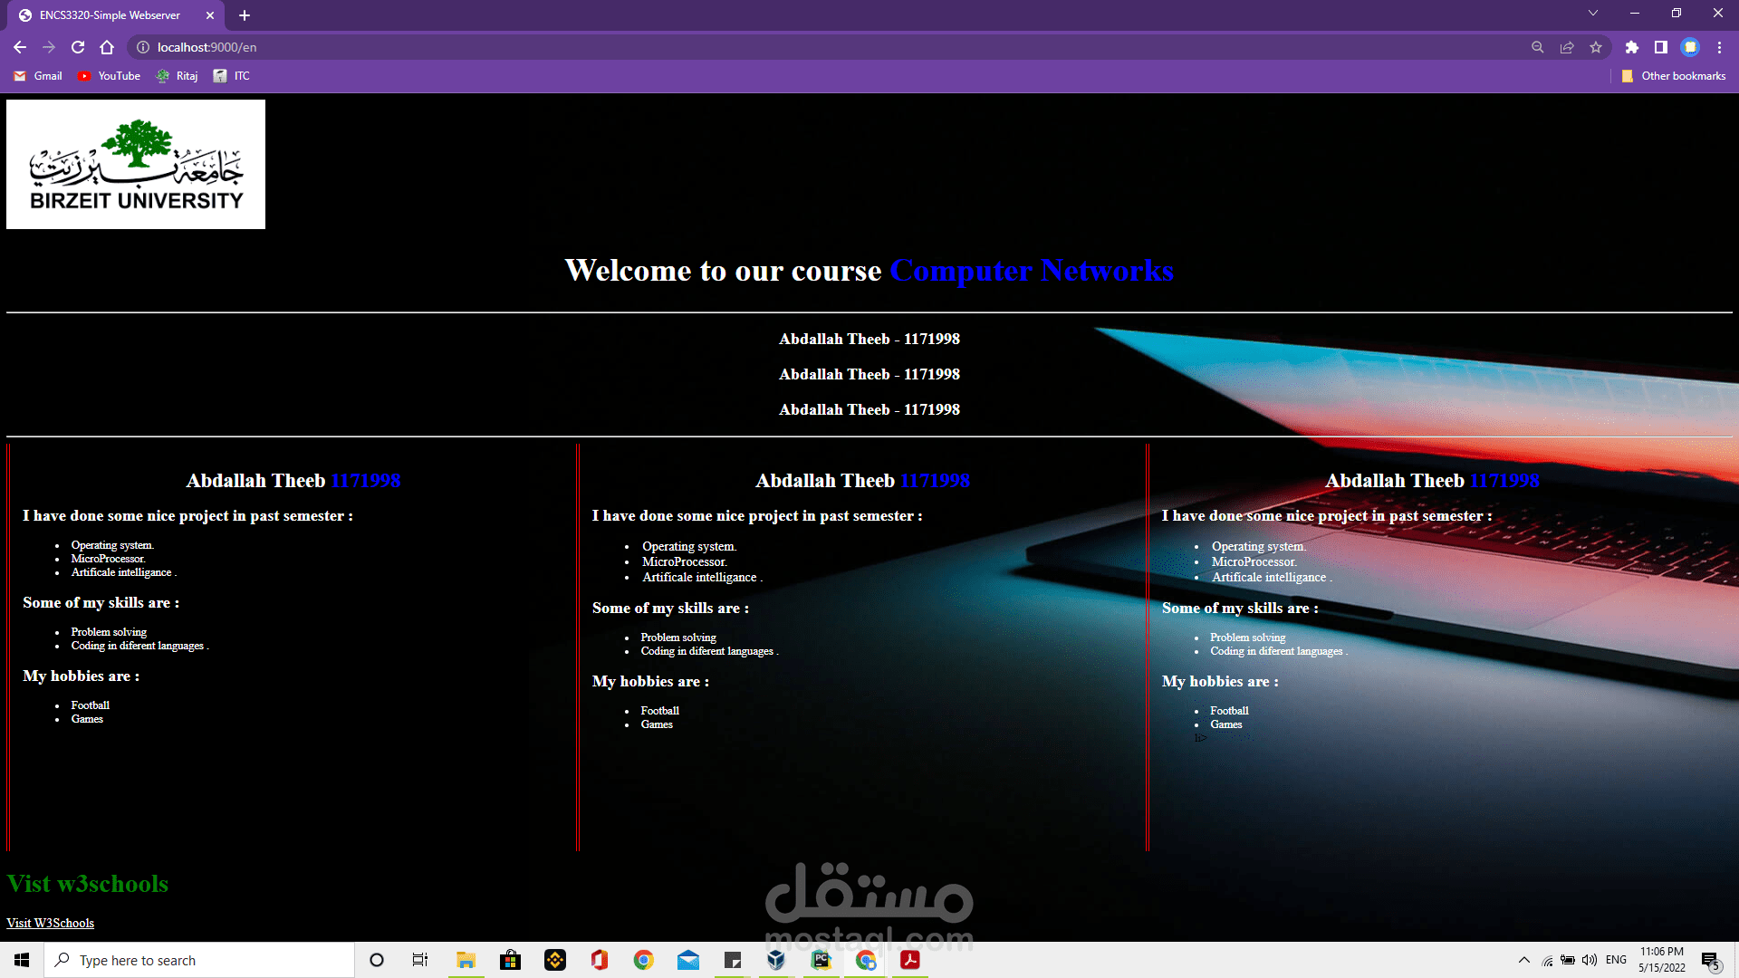Bookmark this page with star icon

pos(1596,47)
